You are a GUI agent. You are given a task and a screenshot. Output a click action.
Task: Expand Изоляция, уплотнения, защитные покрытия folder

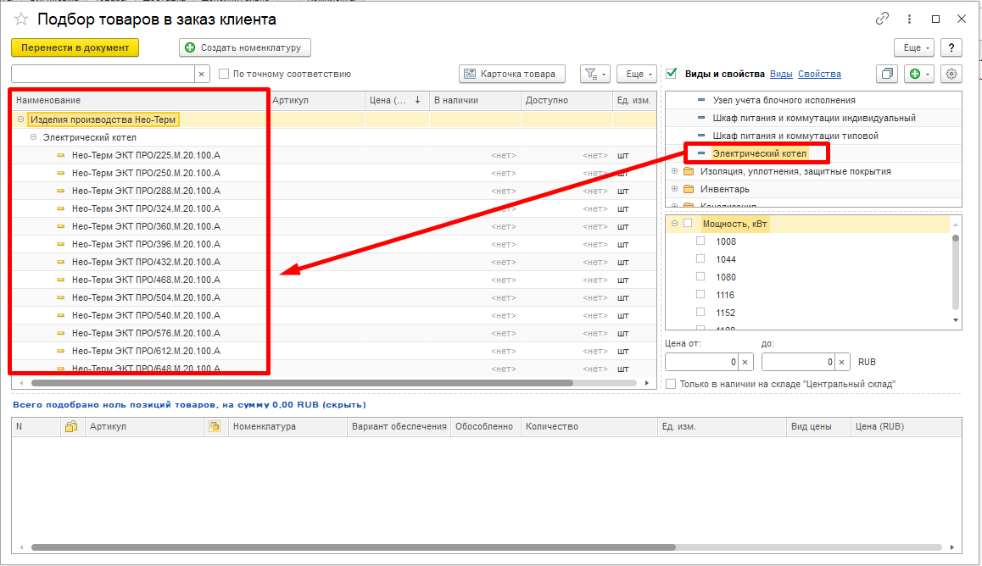pyautogui.click(x=674, y=171)
